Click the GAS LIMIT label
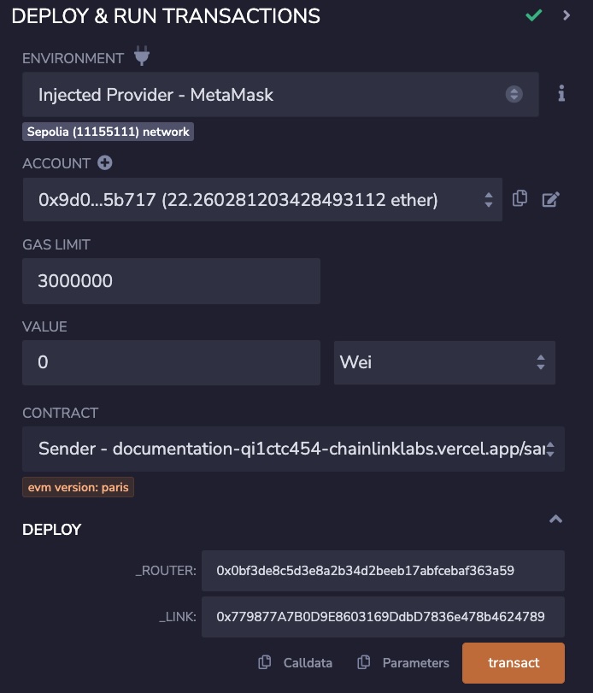The width and height of the screenshot is (593, 693). [56, 245]
